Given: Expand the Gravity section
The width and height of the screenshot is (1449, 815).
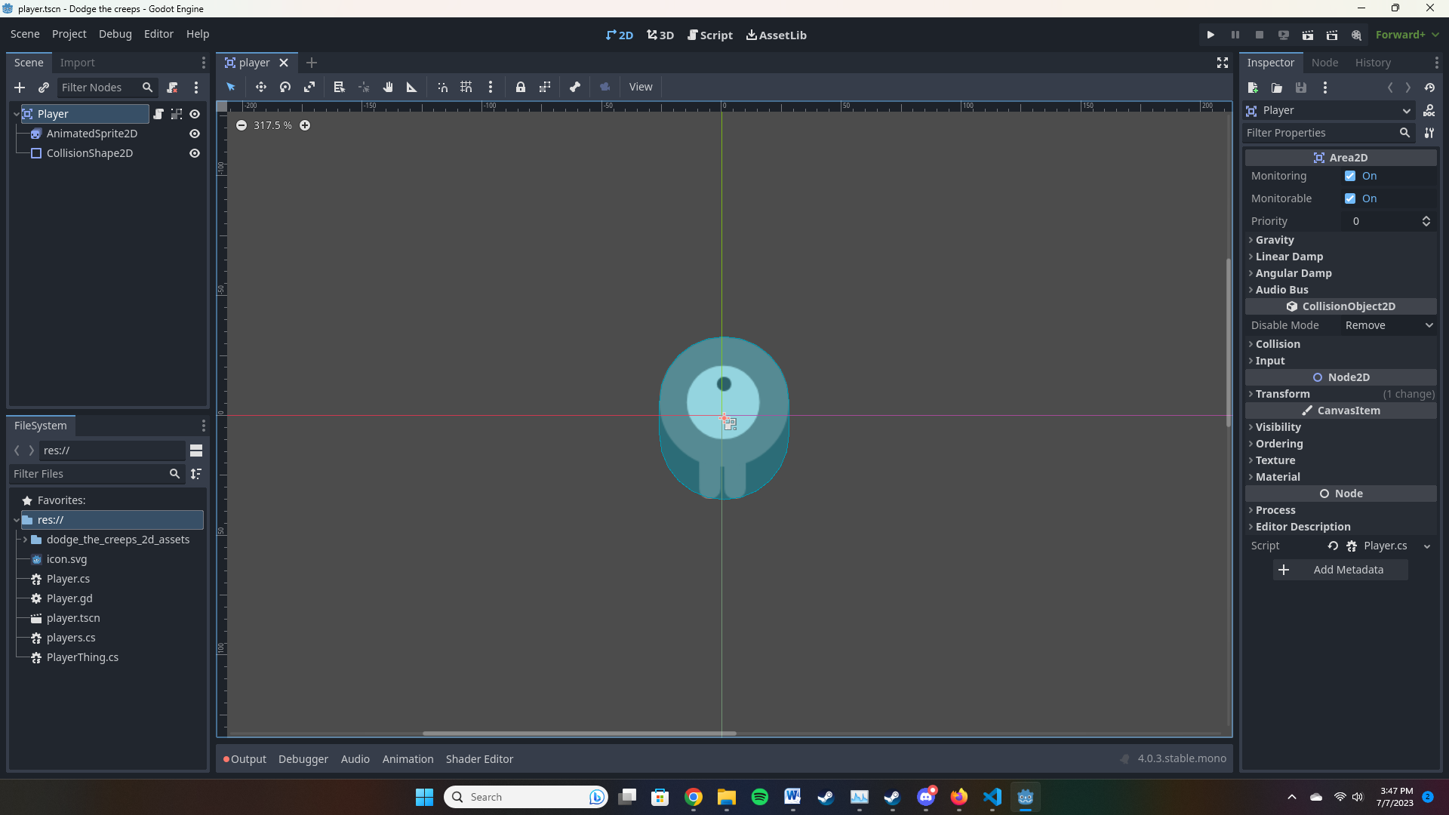Looking at the screenshot, I should [1276, 239].
